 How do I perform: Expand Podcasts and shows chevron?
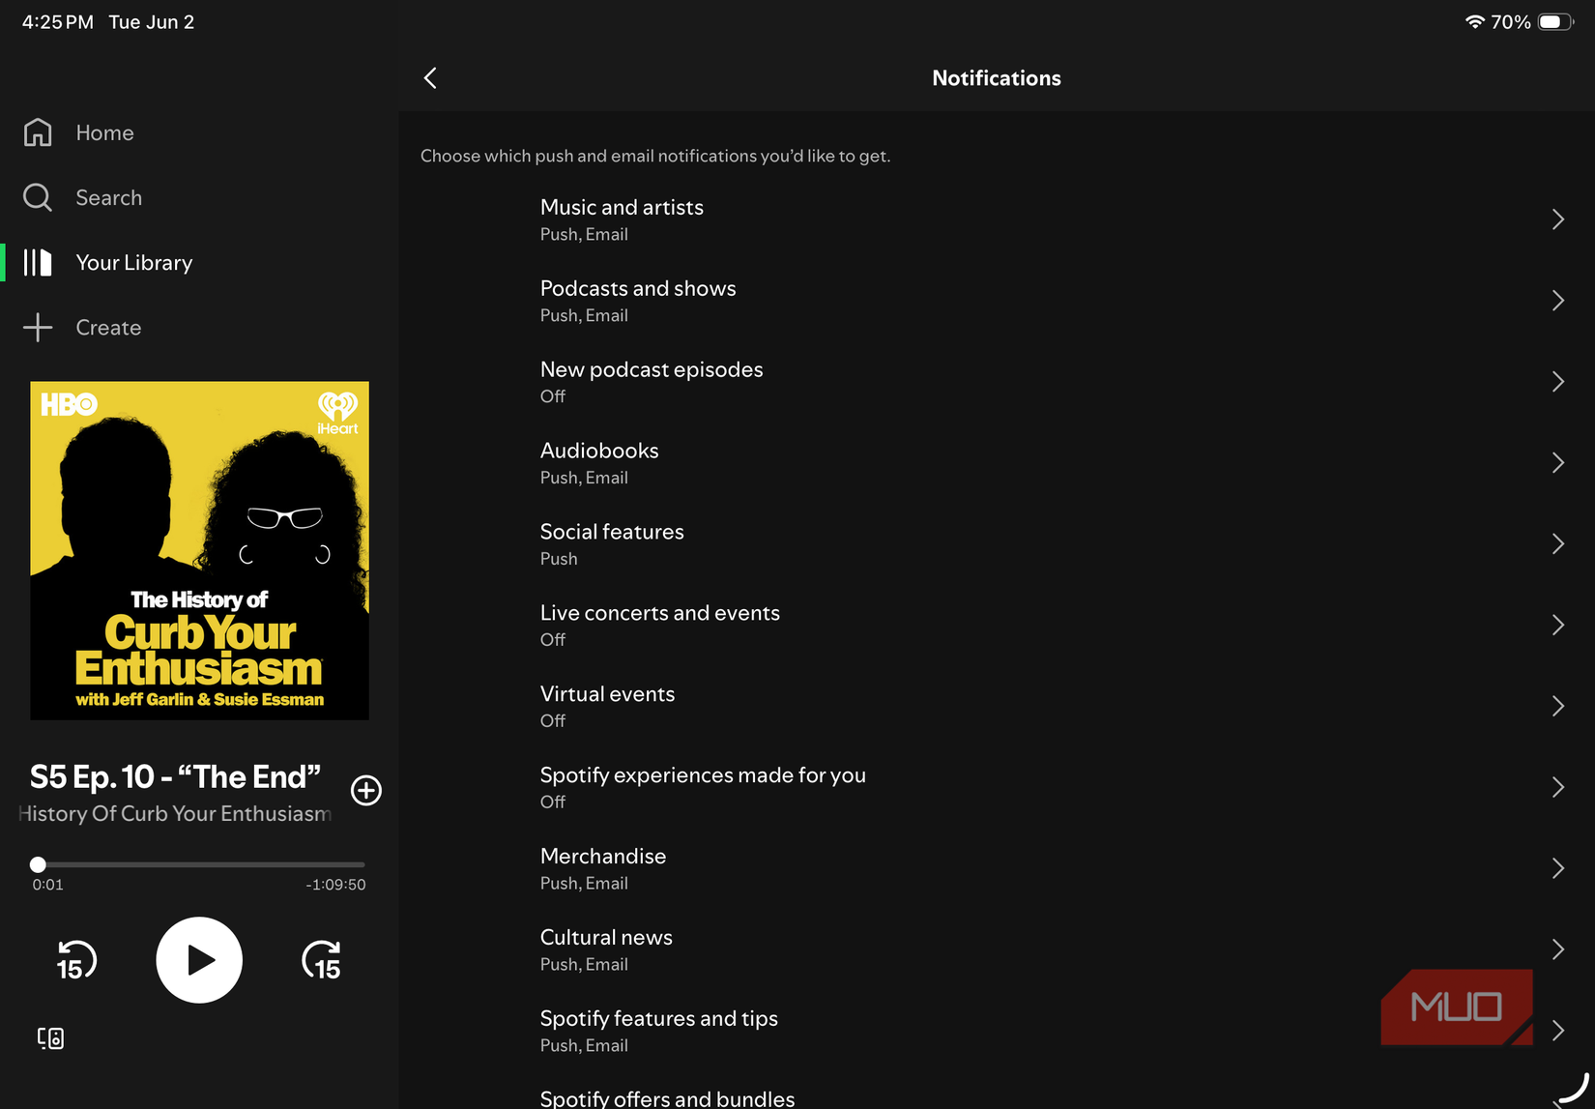tap(1558, 301)
